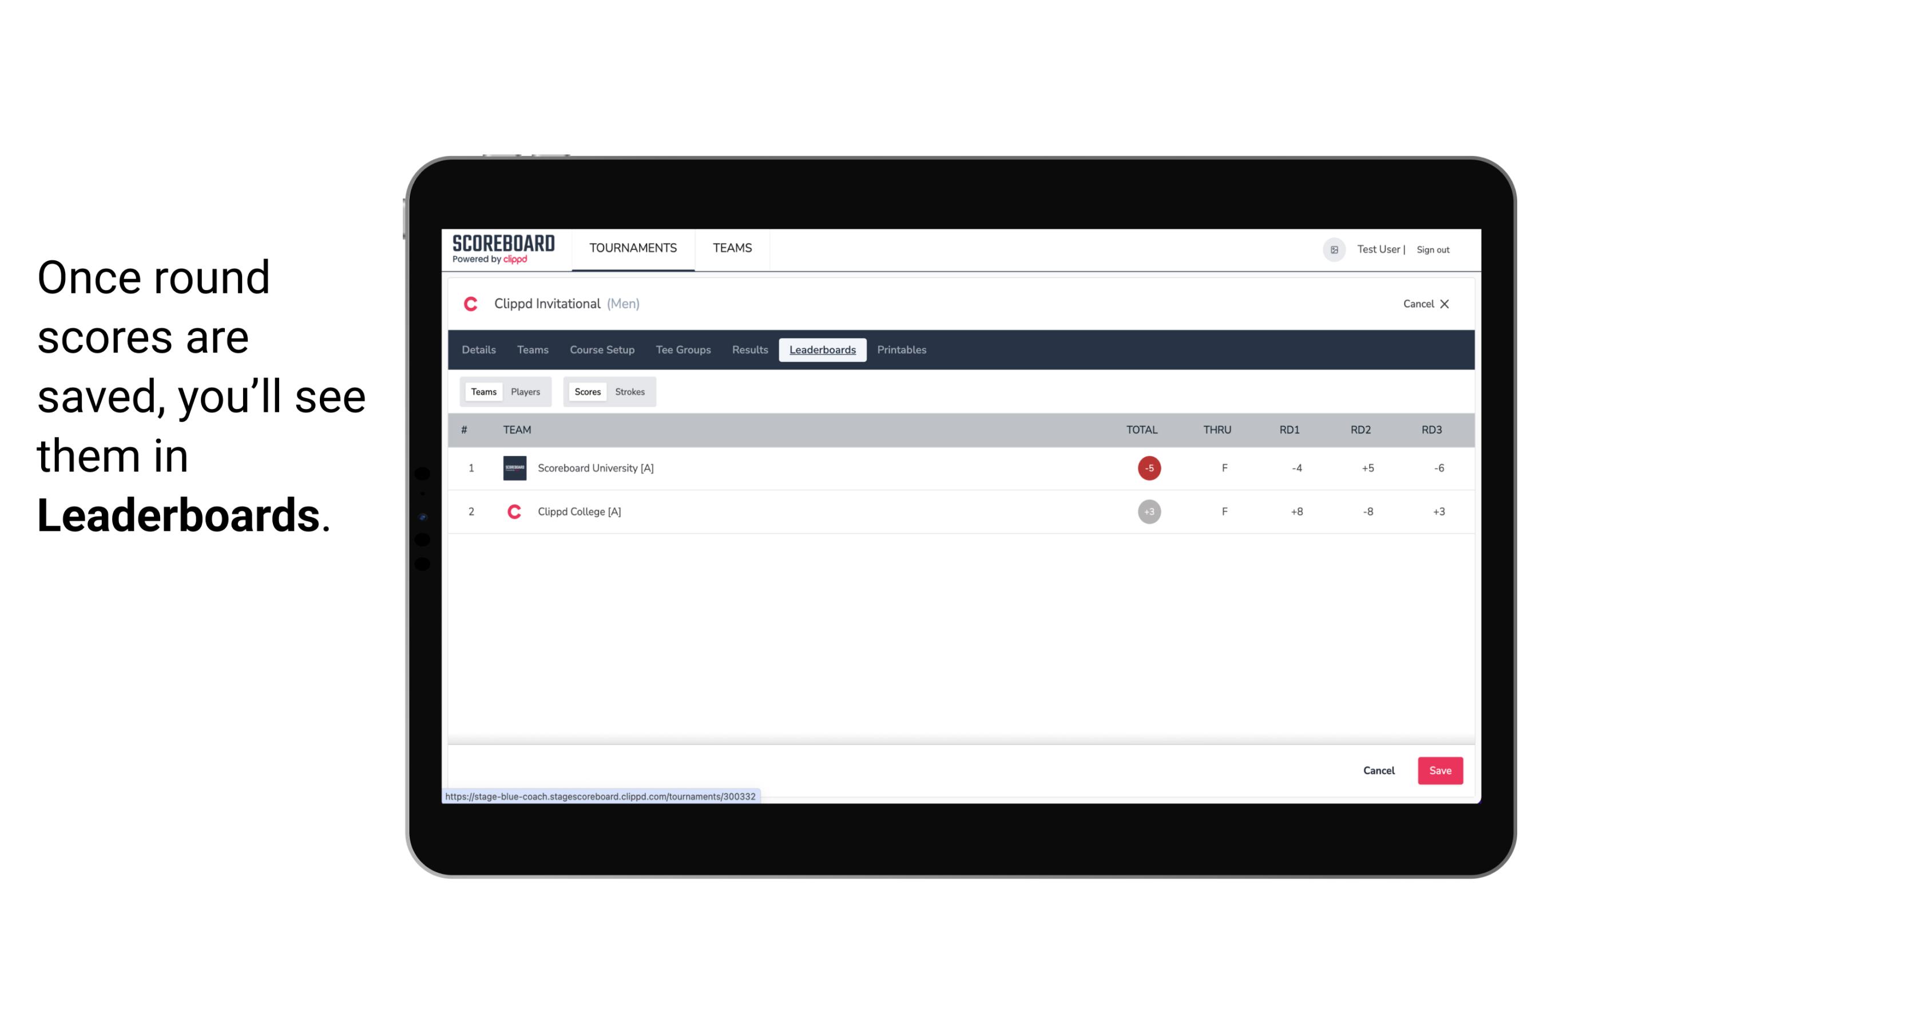Click the Teams filter toggle button
This screenshot has width=1920, height=1033.
coord(482,391)
